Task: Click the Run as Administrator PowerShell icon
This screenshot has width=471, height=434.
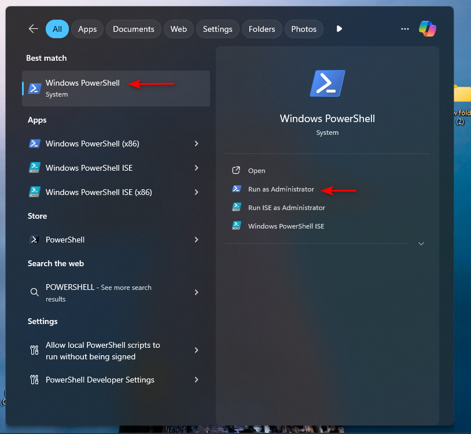Action: tap(237, 189)
